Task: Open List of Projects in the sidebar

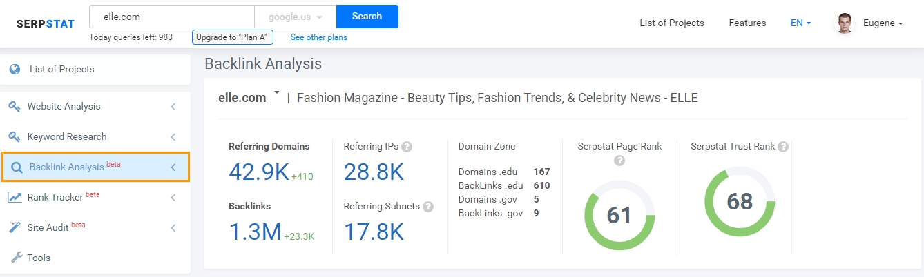Action: click(x=95, y=70)
